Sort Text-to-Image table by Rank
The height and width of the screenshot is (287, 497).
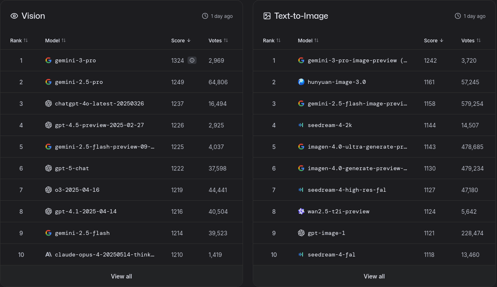[x=272, y=40]
